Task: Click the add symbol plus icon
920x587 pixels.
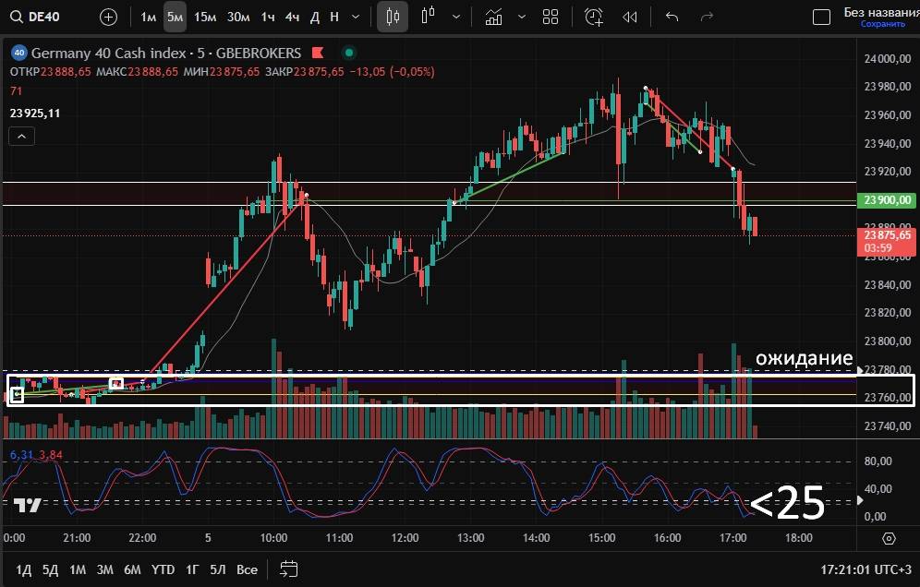Action: (x=108, y=17)
